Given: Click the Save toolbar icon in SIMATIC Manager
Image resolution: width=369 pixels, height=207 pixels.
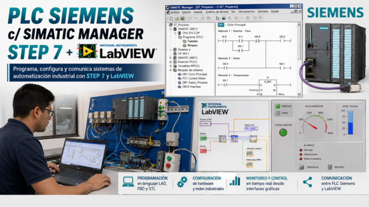Looking at the screenshot, I should point(183,18).
